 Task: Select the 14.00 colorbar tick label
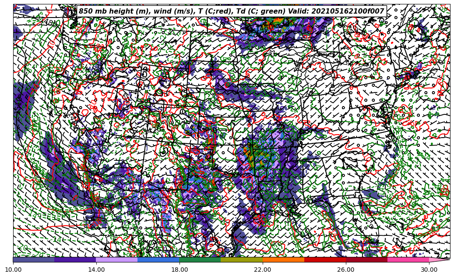point(96,270)
